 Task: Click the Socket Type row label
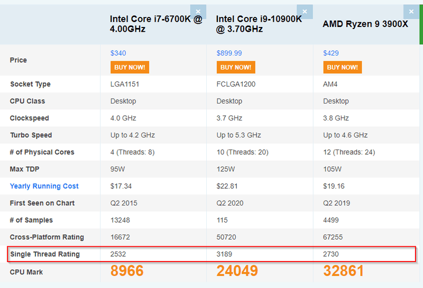click(x=30, y=84)
